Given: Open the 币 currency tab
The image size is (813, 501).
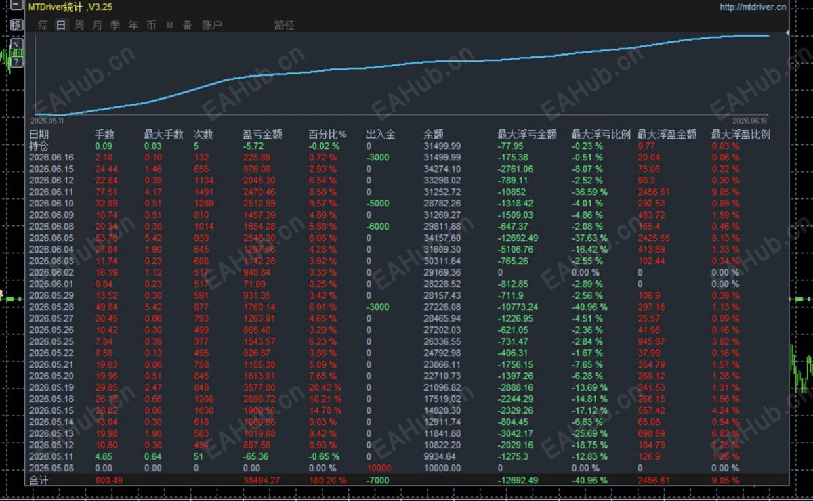Looking at the screenshot, I should coord(151,25).
